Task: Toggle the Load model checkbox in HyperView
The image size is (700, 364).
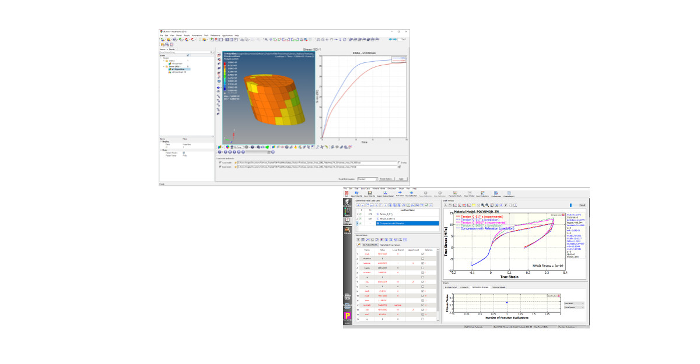Action: [x=220, y=162]
